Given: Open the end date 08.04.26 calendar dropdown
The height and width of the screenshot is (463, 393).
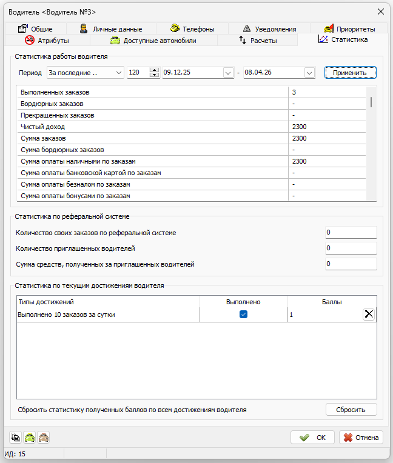Looking at the screenshot, I should pos(309,73).
